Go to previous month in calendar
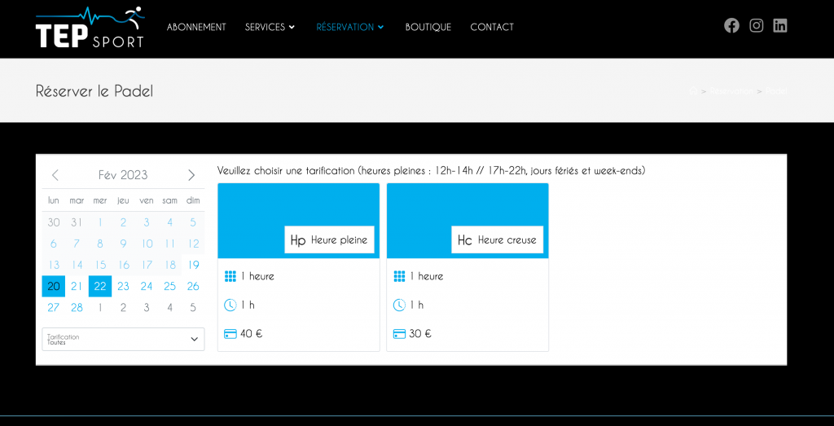 [x=55, y=175]
